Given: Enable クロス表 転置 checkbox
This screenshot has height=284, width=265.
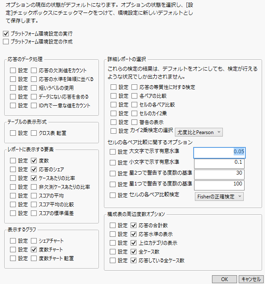Looking at the screenshot, I should pos(34,133).
